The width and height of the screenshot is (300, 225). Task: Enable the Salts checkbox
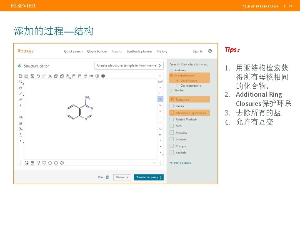pos(172,126)
